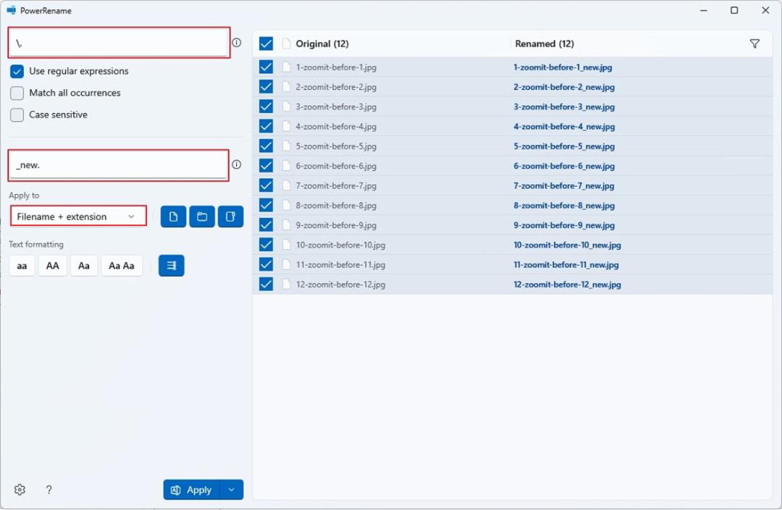
Task: Click renamed entry 11-zoomit-before-11_new.jpg
Action: point(566,264)
